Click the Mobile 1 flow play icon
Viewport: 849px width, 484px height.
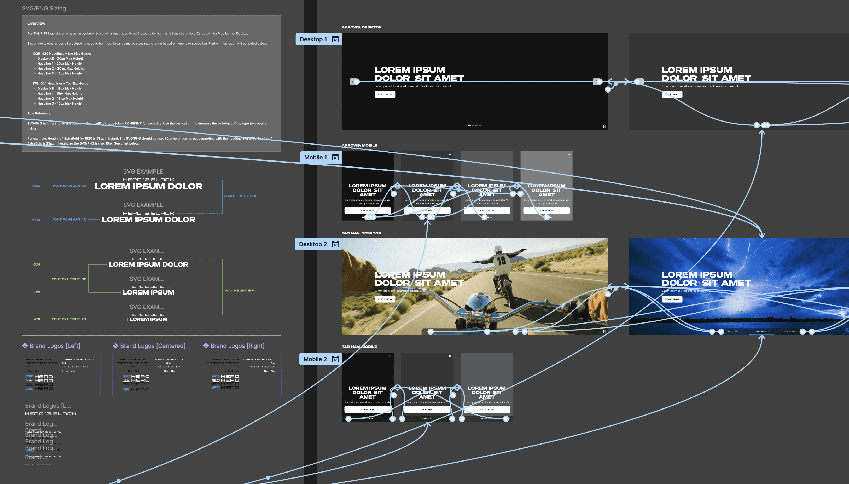(x=335, y=158)
